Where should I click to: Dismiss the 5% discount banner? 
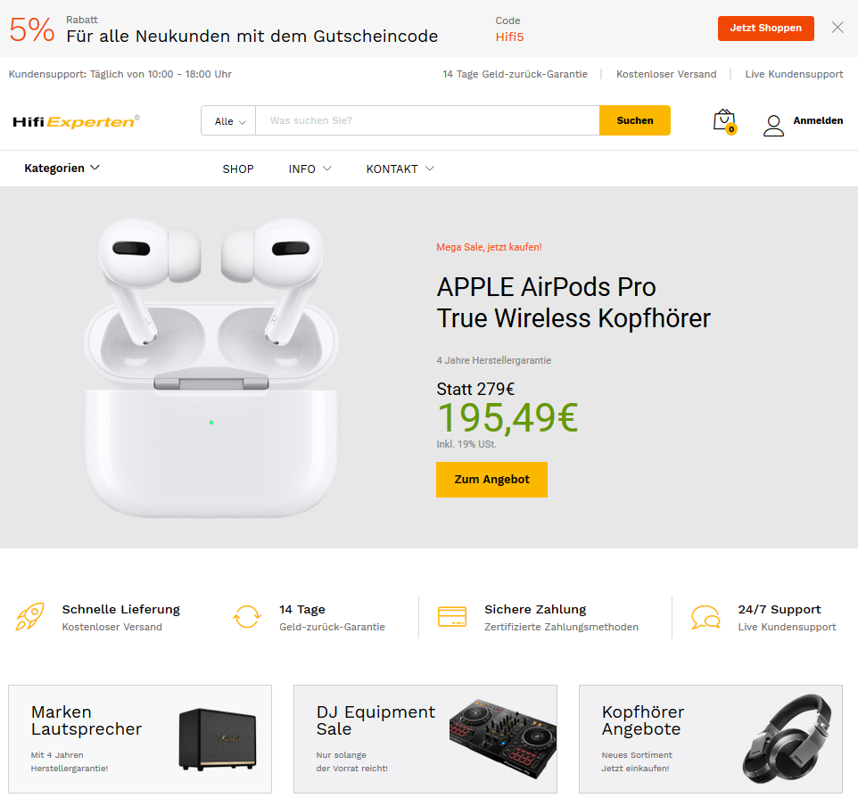(837, 28)
